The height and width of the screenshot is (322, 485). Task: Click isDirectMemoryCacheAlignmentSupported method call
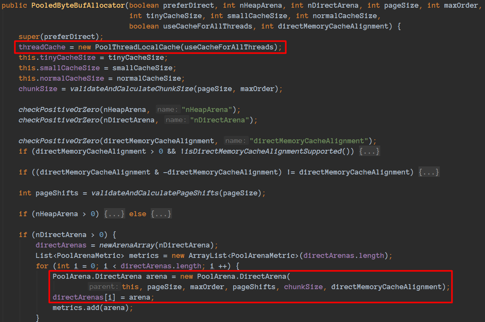click(x=263, y=151)
